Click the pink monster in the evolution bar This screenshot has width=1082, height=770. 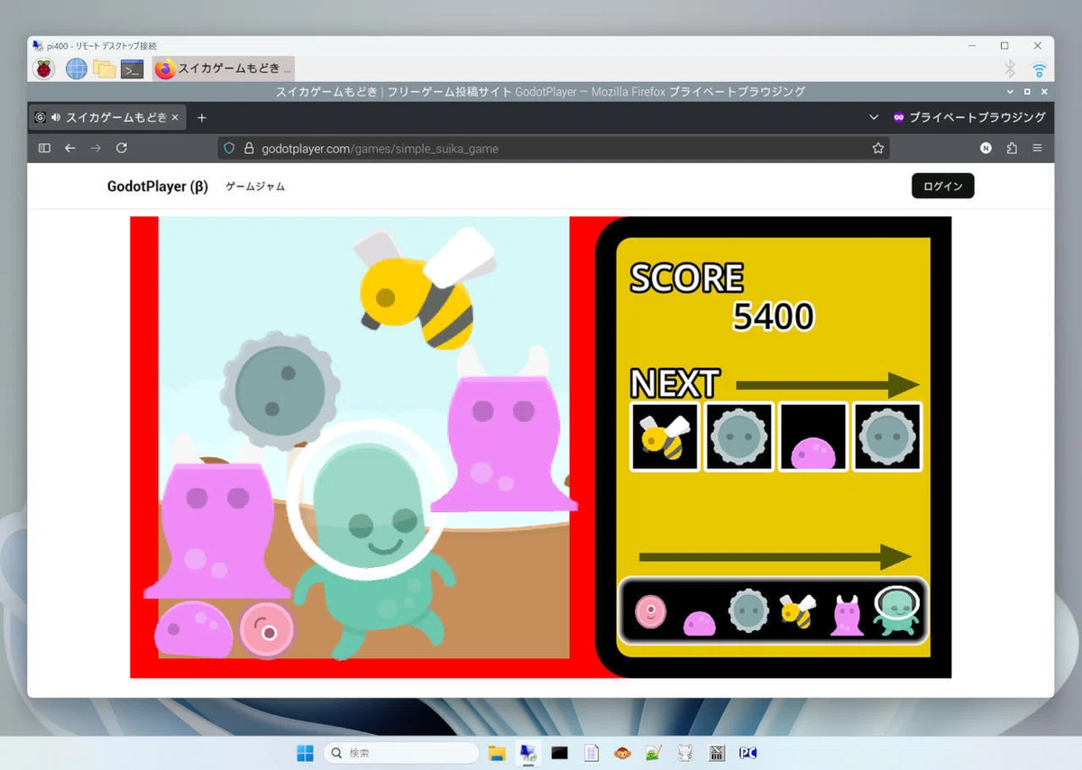click(847, 615)
